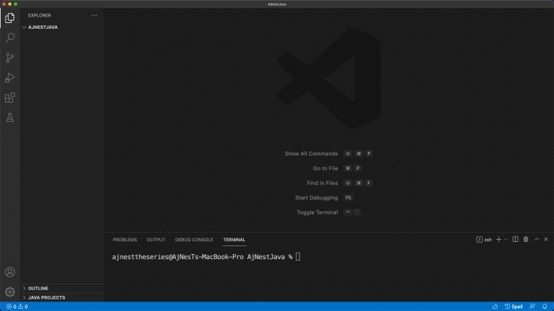Open the Extensions view
The width and height of the screenshot is (554, 311).
(10, 98)
